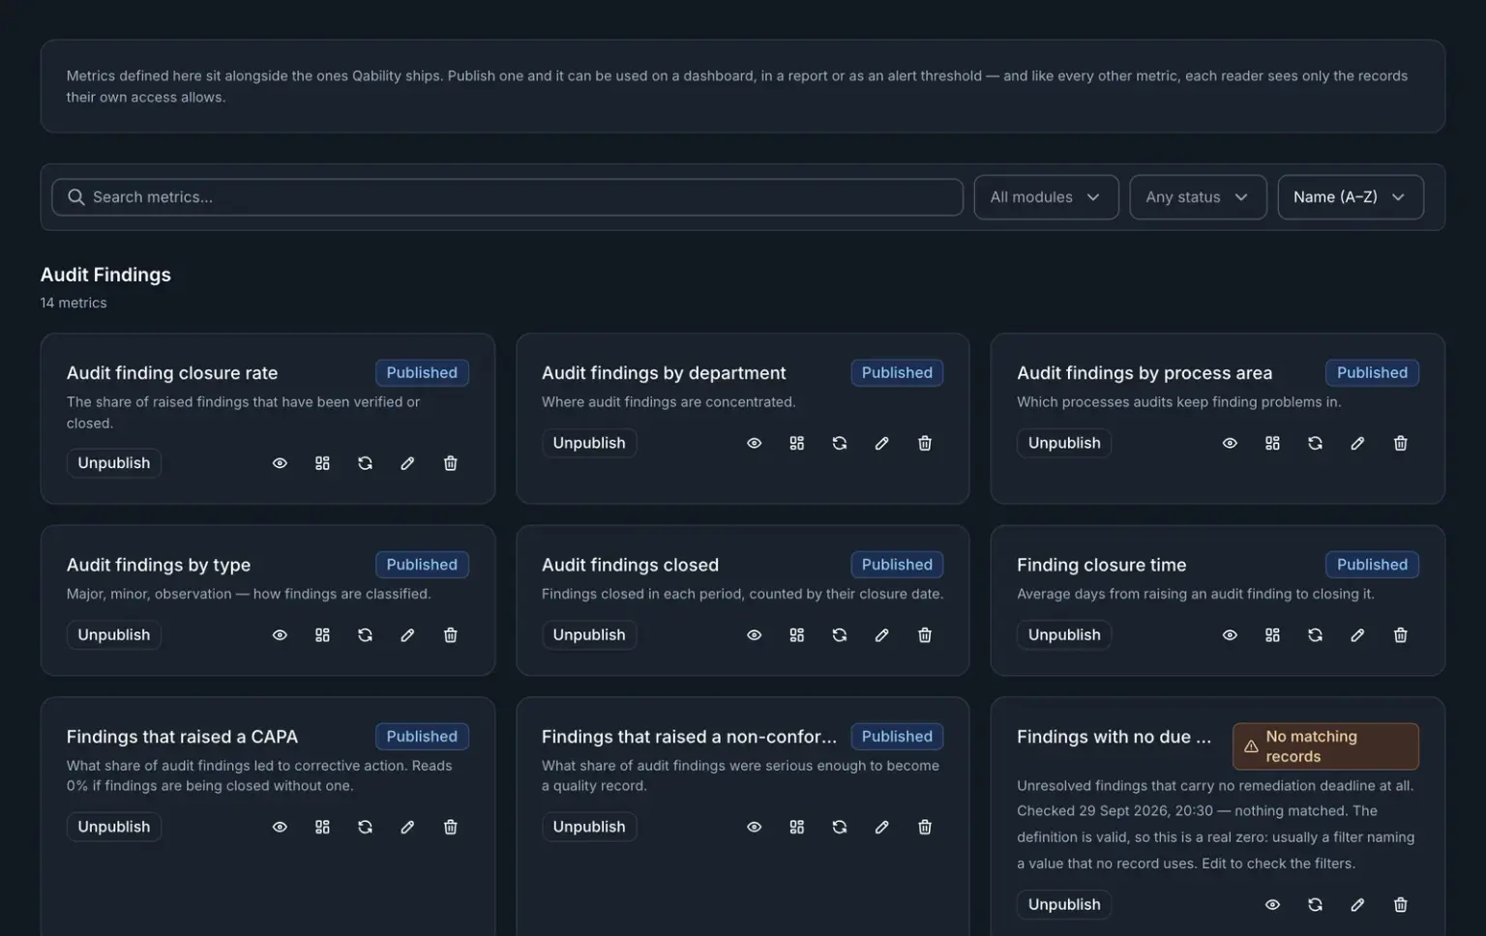The height and width of the screenshot is (936, 1486).
Task: Click the grid icon on Audit findings by type
Action: (x=322, y=635)
